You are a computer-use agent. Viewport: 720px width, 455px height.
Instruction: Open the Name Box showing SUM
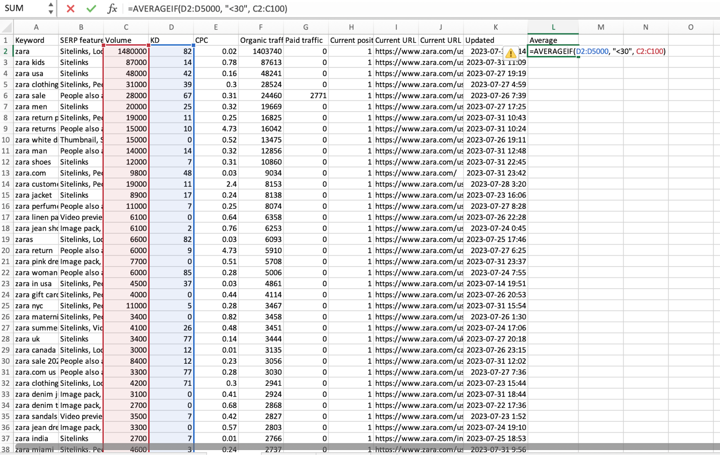(23, 9)
